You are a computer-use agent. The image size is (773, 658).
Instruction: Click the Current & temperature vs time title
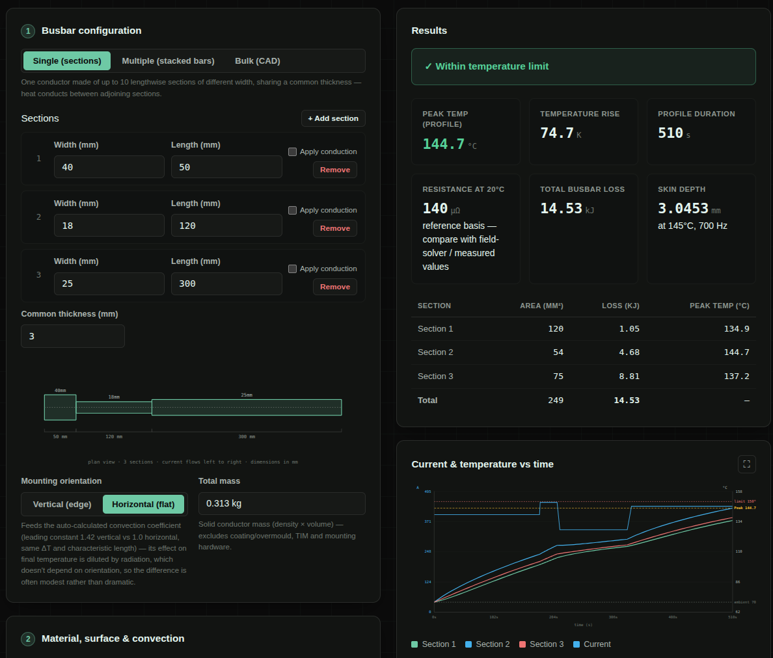point(482,464)
